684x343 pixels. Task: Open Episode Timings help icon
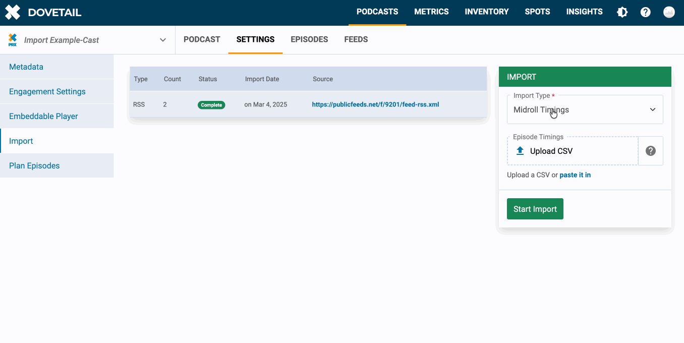pyautogui.click(x=651, y=151)
